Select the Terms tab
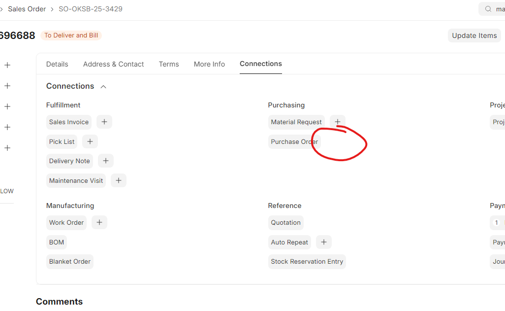 (169, 64)
